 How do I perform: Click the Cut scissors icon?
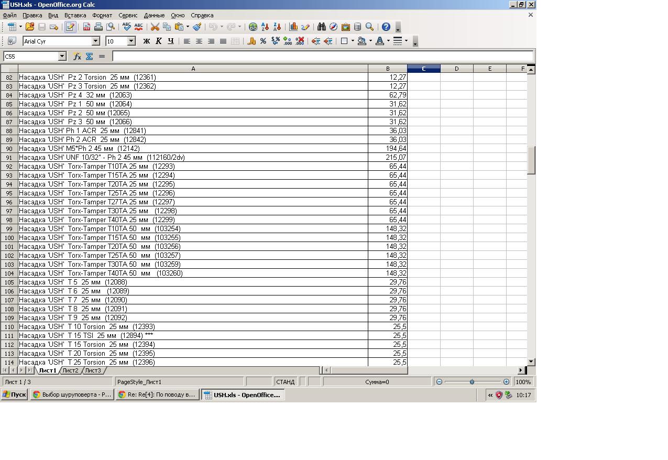pyautogui.click(x=155, y=27)
